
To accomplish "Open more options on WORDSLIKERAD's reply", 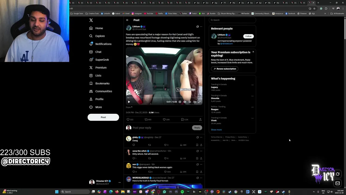I will 201,178.
